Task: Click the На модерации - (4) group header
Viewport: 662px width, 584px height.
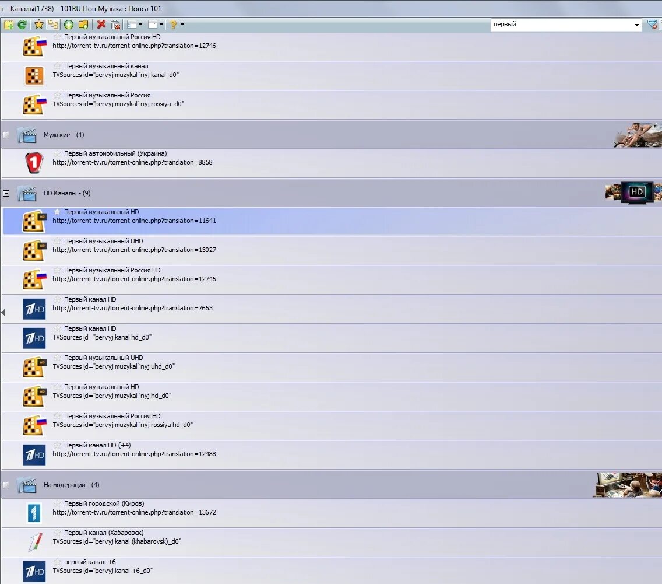Action: click(x=331, y=485)
